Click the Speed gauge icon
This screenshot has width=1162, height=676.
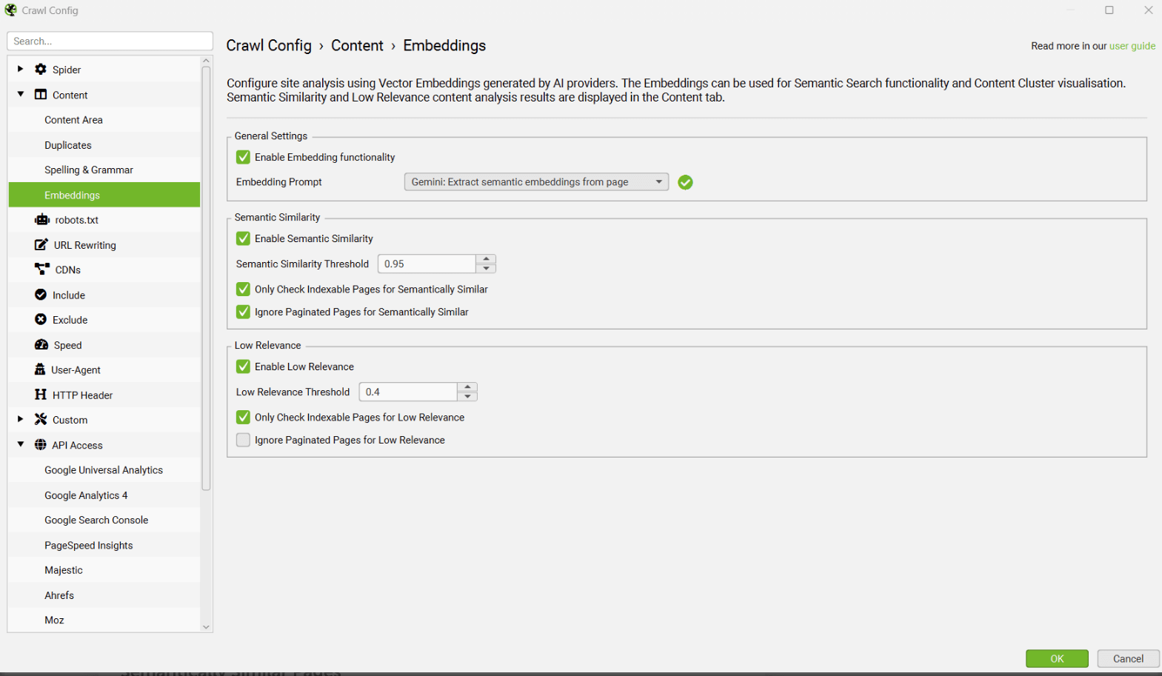coord(41,345)
